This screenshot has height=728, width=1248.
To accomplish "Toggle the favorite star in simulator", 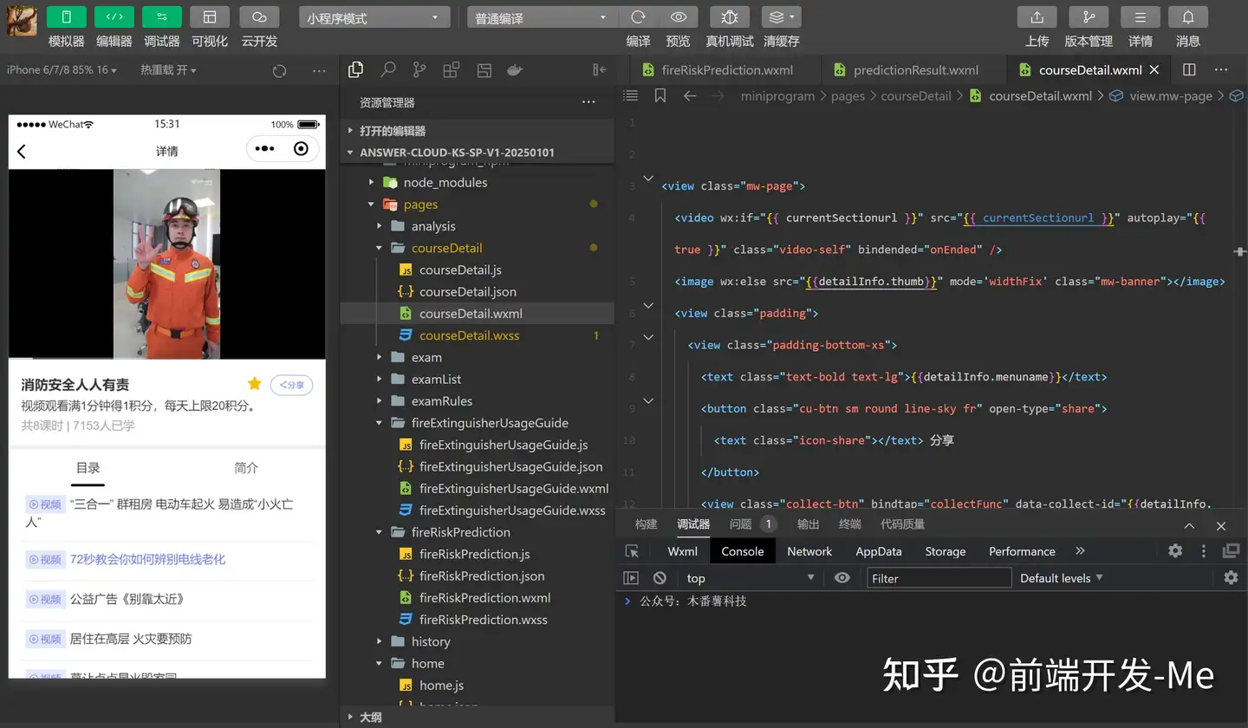I will click(x=254, y=384).
